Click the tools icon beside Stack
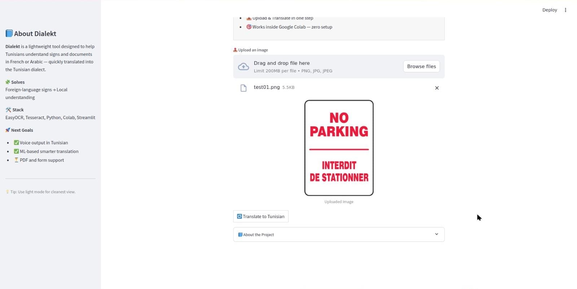Image resolution: width=577 pixels, height=289 pixels. click(x=8, y=110)
